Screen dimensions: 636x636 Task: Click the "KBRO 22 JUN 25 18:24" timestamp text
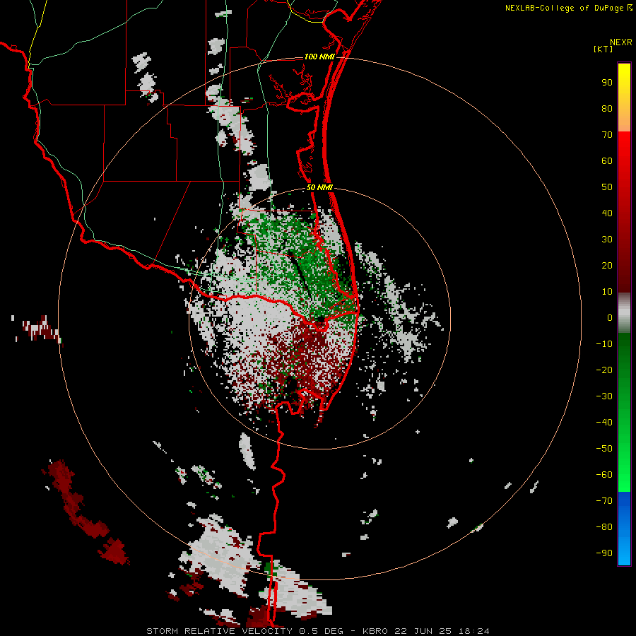pos(426,631)
